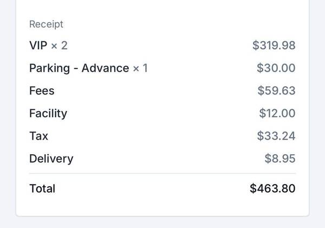Select the Fees label
Viewport: 325px width, 228px height.
42,91
